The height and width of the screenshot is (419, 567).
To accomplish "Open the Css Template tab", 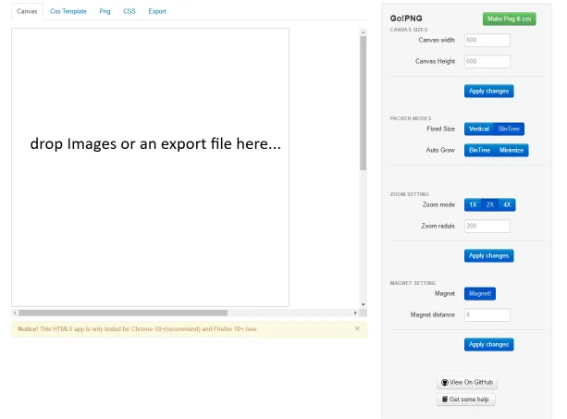I will (x=68, y=12).
